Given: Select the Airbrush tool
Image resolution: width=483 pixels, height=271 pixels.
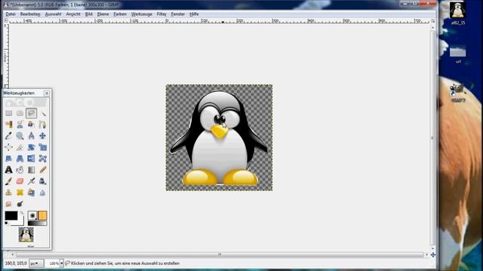Looking at the screenshot, I should click(31, 181).
